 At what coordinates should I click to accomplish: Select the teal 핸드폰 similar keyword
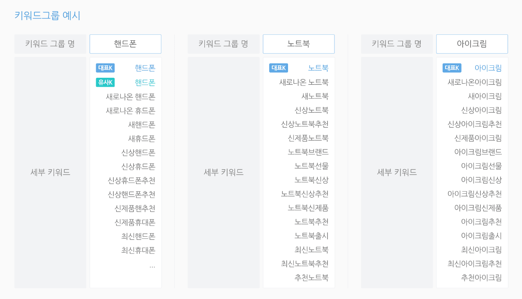(145, 82)
